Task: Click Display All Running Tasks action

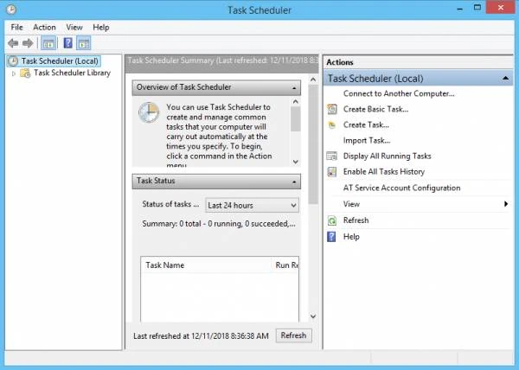Action: click(x=387, y=156)
